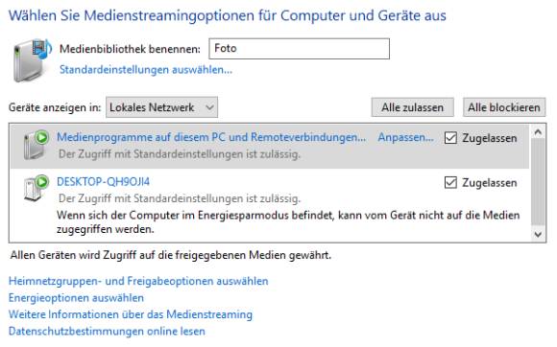The image size is (557, 347).
Task: Click the device list scroll up arrow
Action: coord(538,132)
